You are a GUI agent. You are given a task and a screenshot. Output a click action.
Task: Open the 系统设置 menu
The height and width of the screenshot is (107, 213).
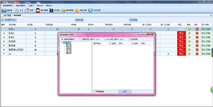(20, 5)
